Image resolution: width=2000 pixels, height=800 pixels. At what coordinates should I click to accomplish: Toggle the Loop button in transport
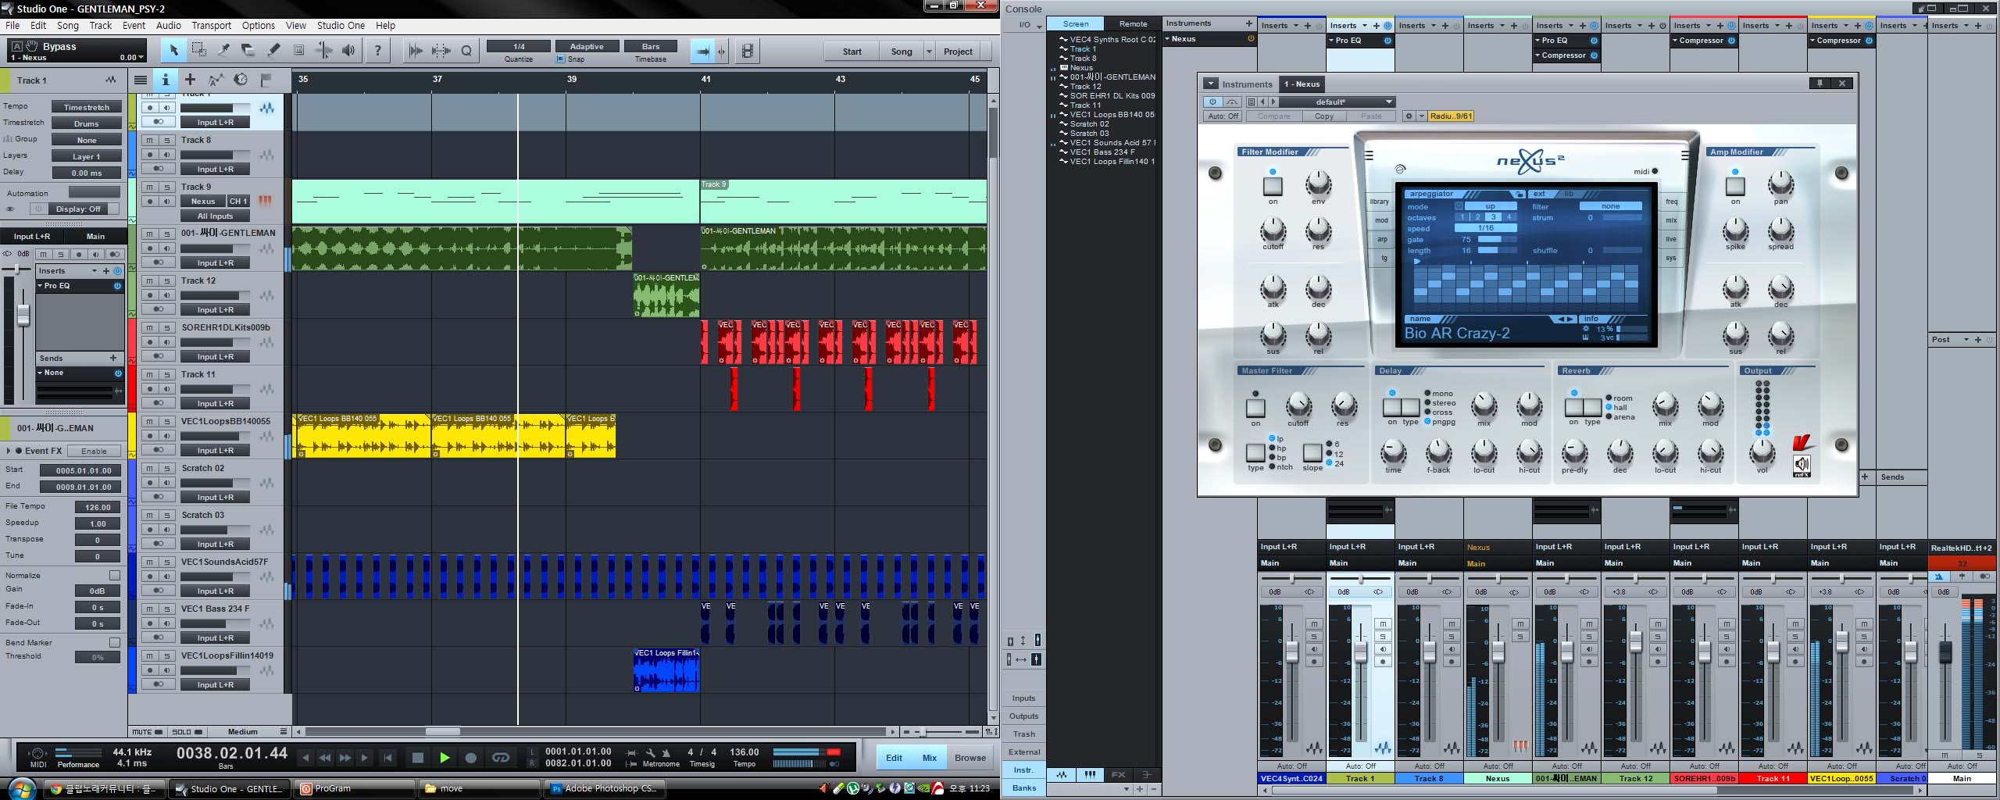pos(501,758)
